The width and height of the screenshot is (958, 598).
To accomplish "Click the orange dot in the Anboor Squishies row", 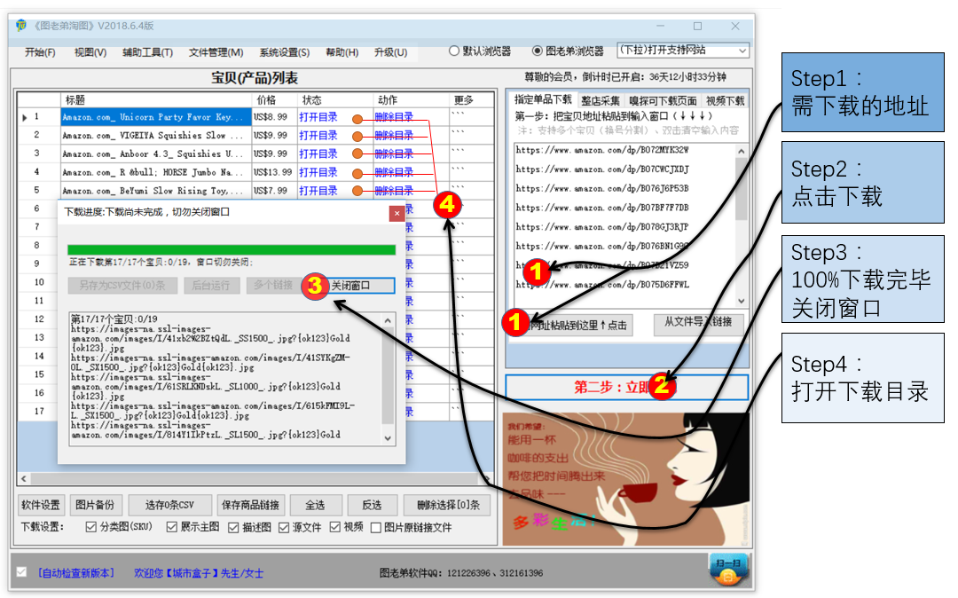I will [x=357, y=154].
